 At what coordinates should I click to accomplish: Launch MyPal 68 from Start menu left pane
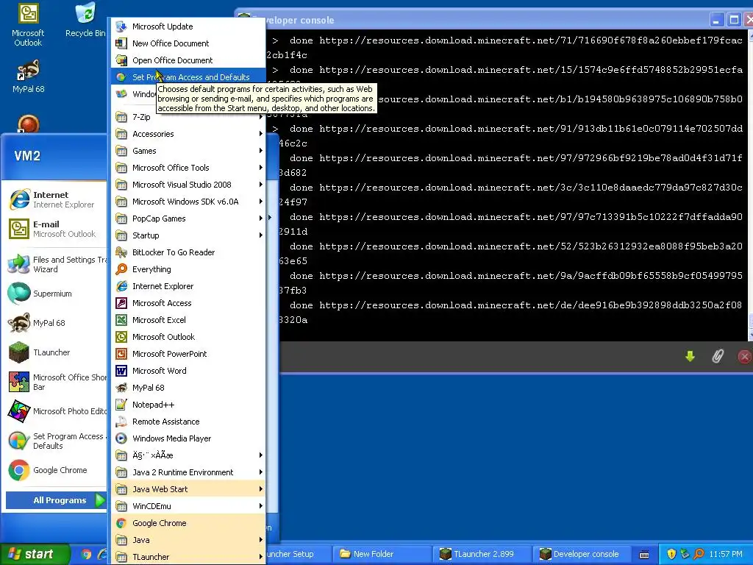coord(55,323)
